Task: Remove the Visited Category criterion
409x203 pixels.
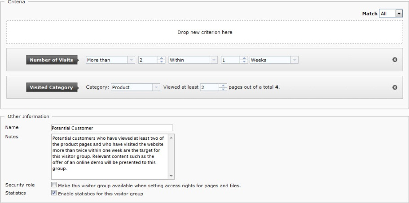Action: coord(395,87)
